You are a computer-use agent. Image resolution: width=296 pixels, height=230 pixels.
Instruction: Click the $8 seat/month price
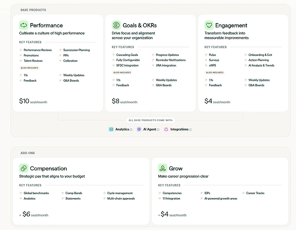[124, 101]
